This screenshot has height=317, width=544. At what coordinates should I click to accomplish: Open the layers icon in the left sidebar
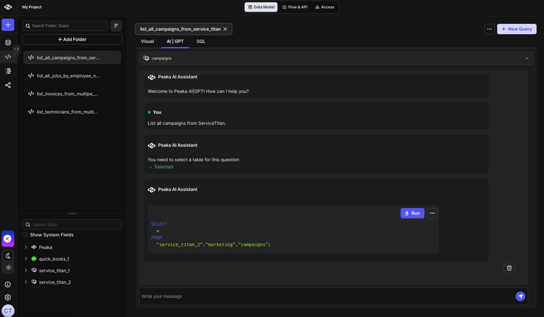point(8,43)
